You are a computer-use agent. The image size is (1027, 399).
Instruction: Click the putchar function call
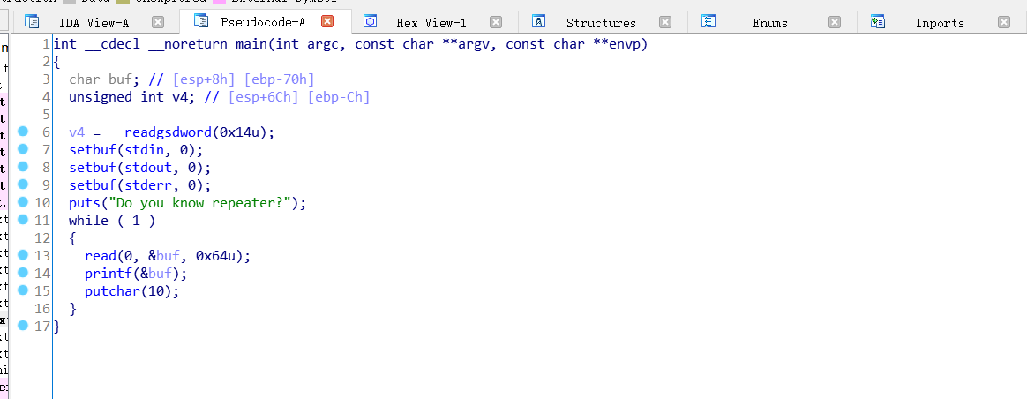click(112, 291)
